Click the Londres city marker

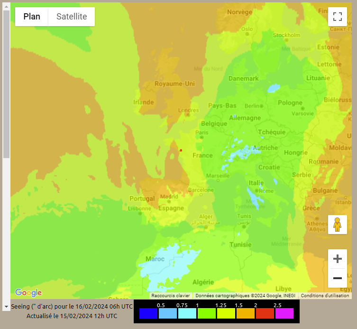[189, 115]
